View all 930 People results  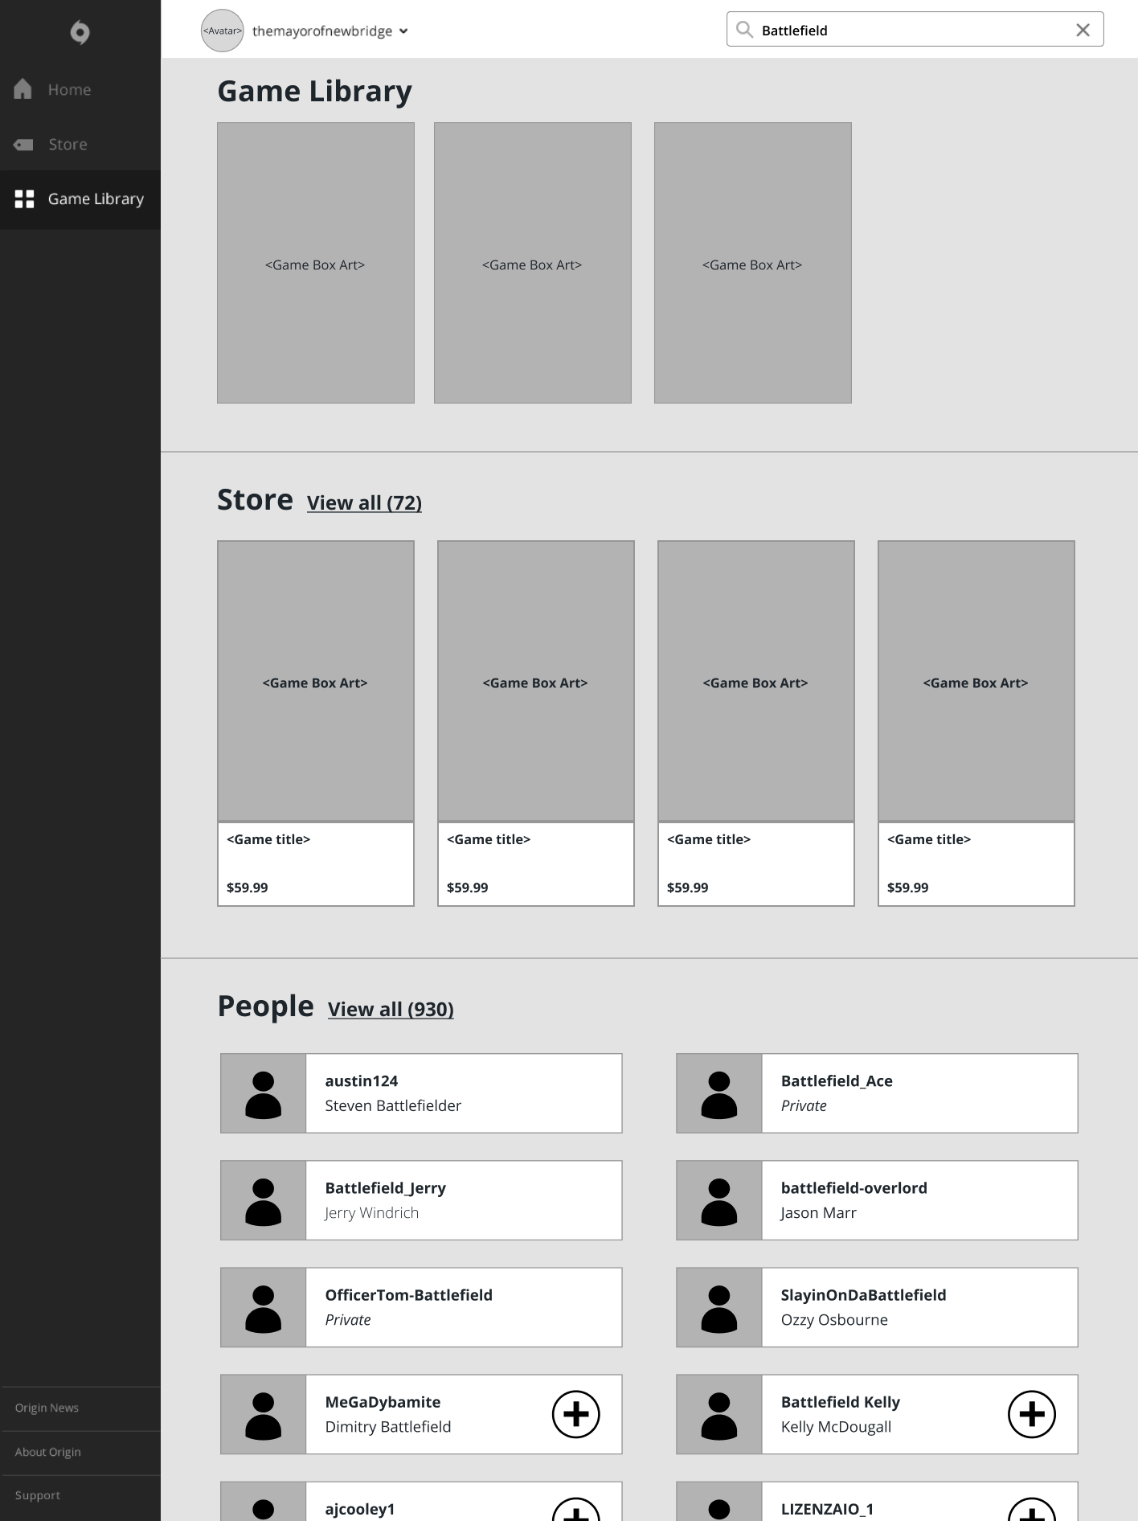[391, 1010]
